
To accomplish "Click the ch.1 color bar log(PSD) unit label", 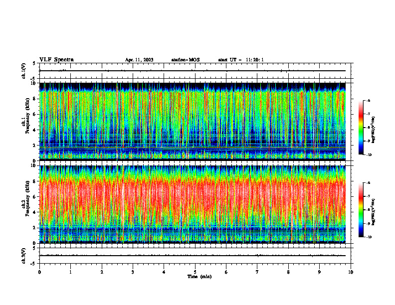I will [x=374, y=130].
